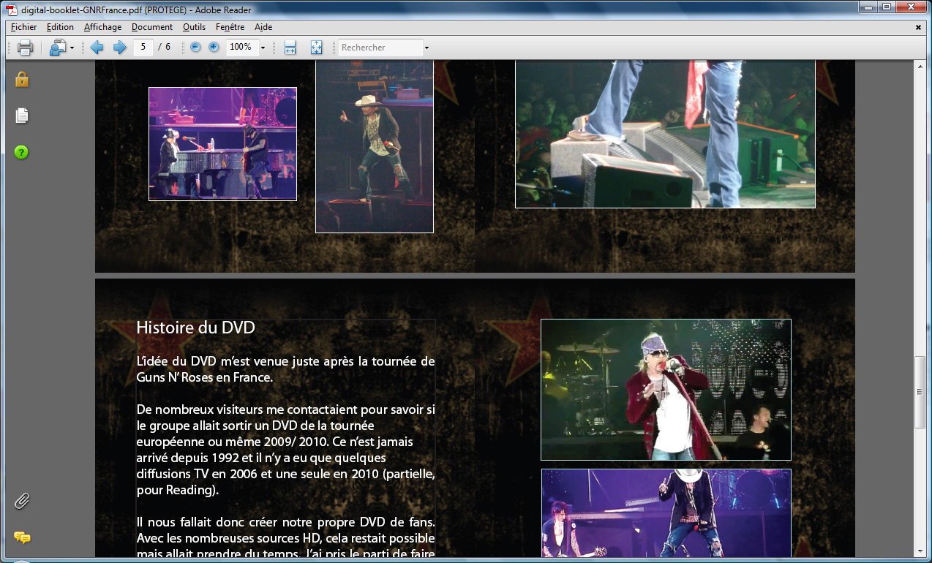Open the comments speech-bubble panel
Viewport: 932px width, 563px height.
click(22, 538)
